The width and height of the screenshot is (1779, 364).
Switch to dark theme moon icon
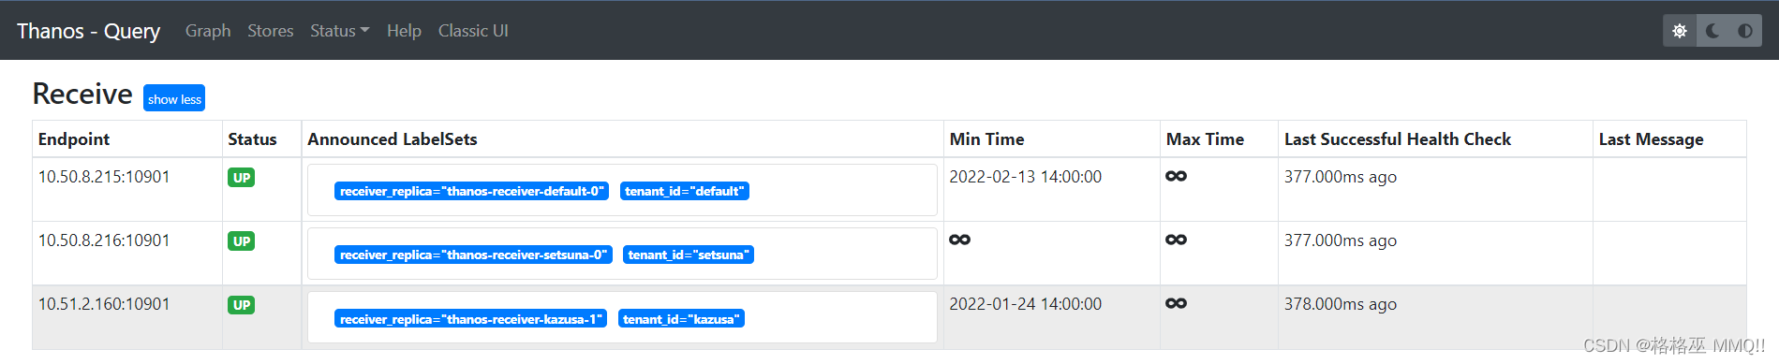(x=1712, y=31)
